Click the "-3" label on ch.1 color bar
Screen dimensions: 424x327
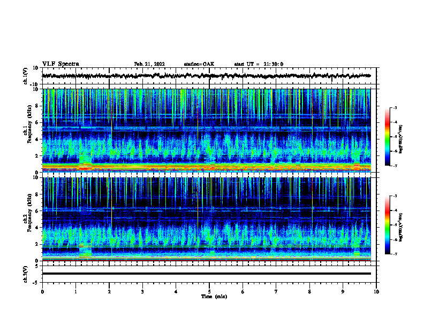click(395, 107)
